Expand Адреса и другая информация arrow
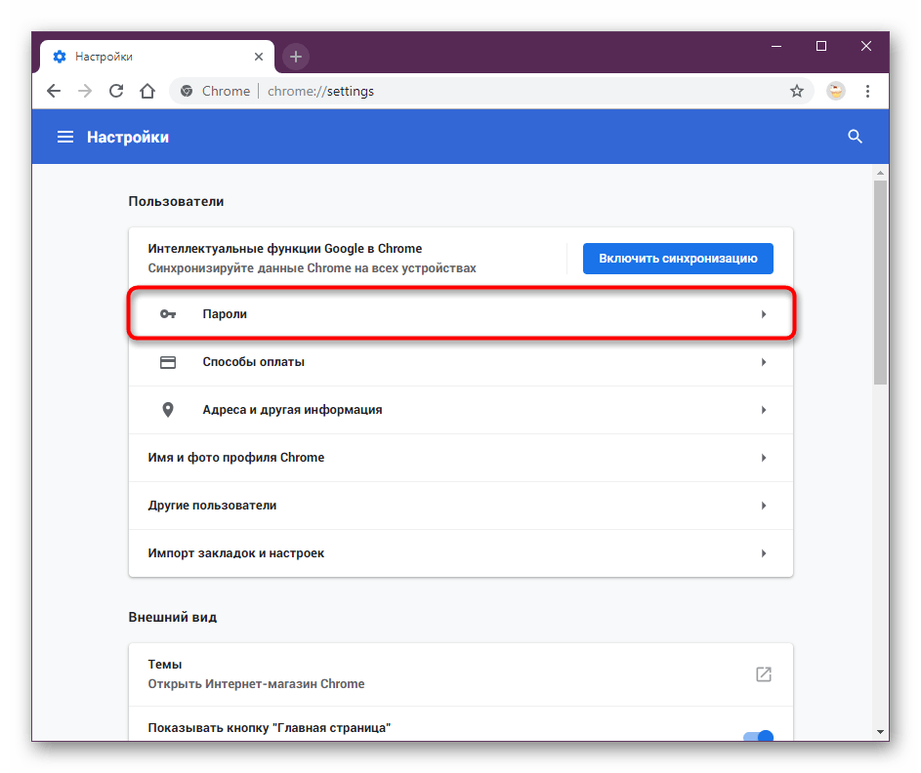This screenshot has height=773, width=921. (x=763, y=410)
